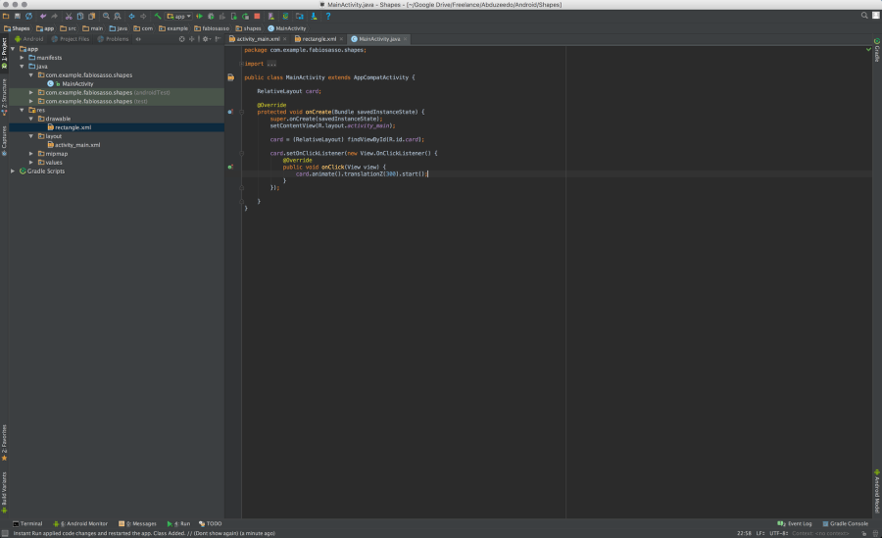This screenshot has height=538, width=882.
Task: Click the AVD Manager icon
Action: point(271,17)
